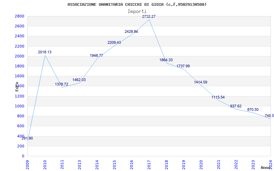Image resolution: width=274 pixels, height=171 pixels.
Task: Click the 0 y-axis value
Action: coord(23,156)
